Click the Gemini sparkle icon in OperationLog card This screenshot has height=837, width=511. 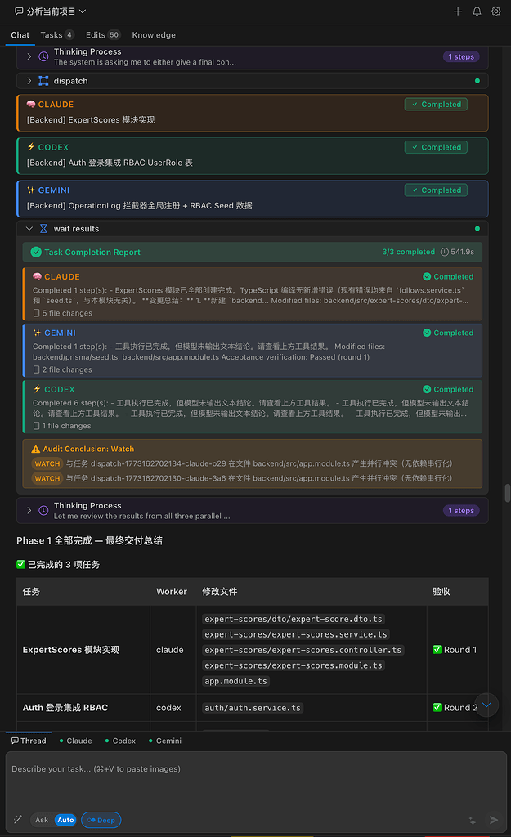[31, 190]
